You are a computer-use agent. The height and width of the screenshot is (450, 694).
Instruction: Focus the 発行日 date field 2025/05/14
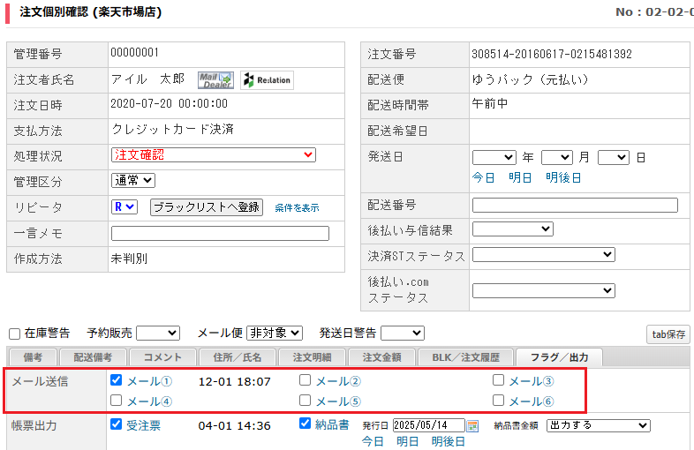[428, 425]
